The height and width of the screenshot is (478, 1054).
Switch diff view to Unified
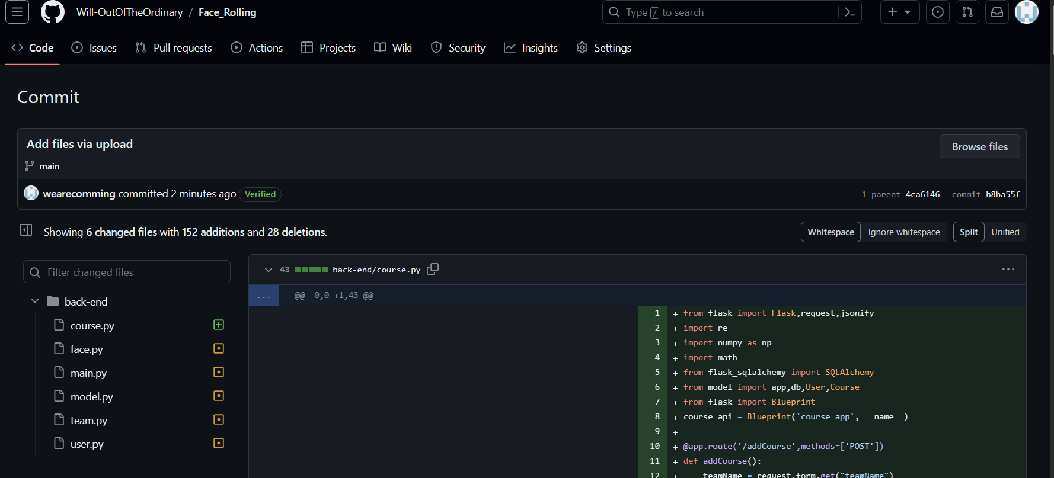point(1005,232)
